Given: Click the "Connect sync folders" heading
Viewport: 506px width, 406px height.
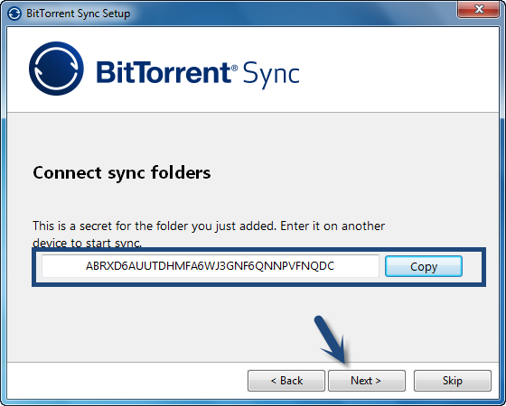Looking at the screenshot, I should (x=122, y=172).
